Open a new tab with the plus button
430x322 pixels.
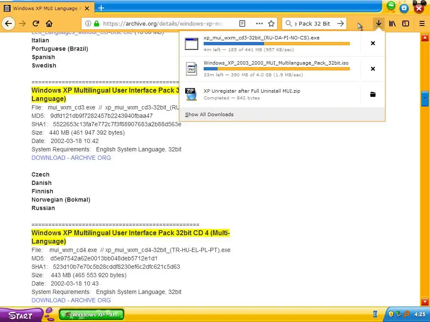(101, 8)
